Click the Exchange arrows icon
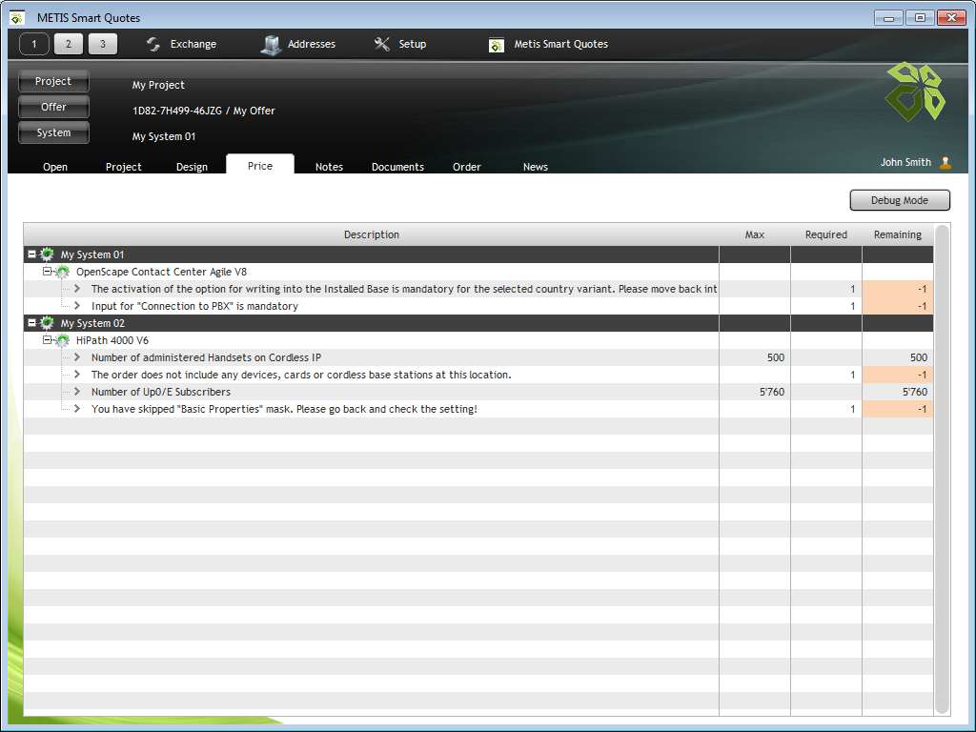 [x=153, y=44]
